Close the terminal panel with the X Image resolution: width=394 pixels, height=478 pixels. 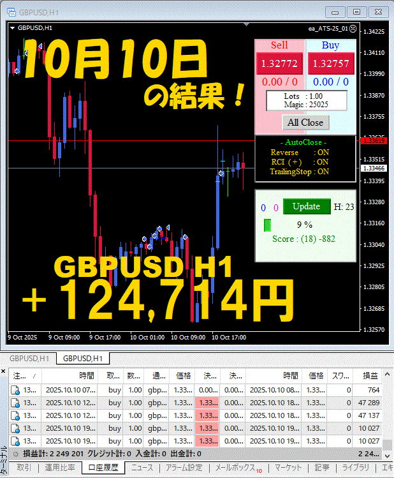[x=3, y=371]
